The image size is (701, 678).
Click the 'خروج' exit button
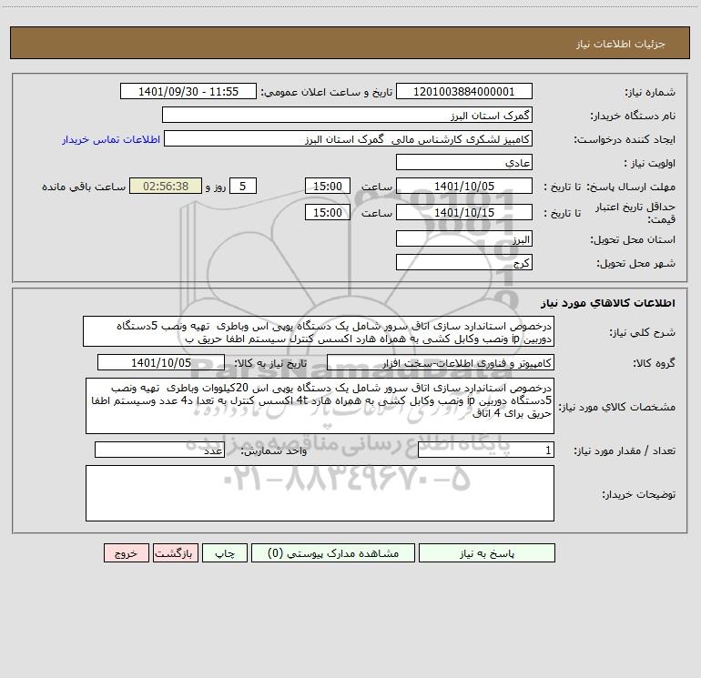click(x=126, y=553)
